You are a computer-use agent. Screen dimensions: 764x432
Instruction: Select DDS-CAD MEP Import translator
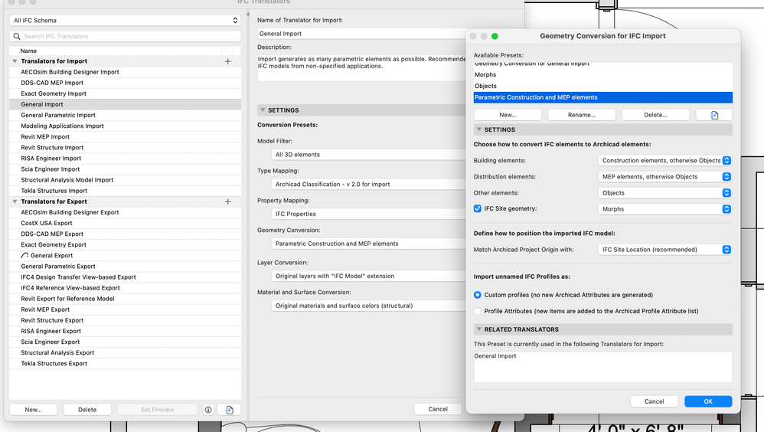coord(126,83)
